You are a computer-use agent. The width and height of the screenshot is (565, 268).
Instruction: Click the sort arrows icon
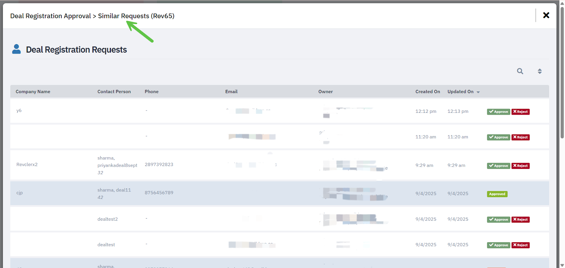(x=540, y=71)
